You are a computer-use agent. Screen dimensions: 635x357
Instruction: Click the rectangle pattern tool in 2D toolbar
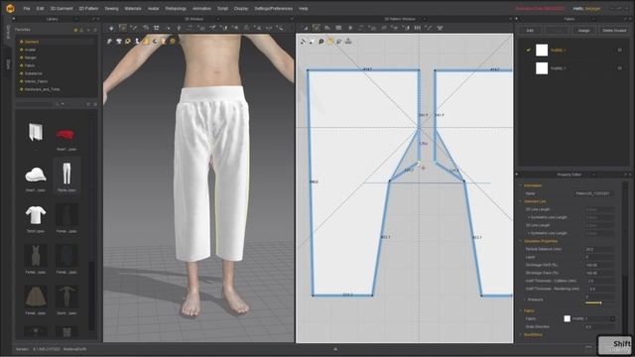[x=338, y=28]
